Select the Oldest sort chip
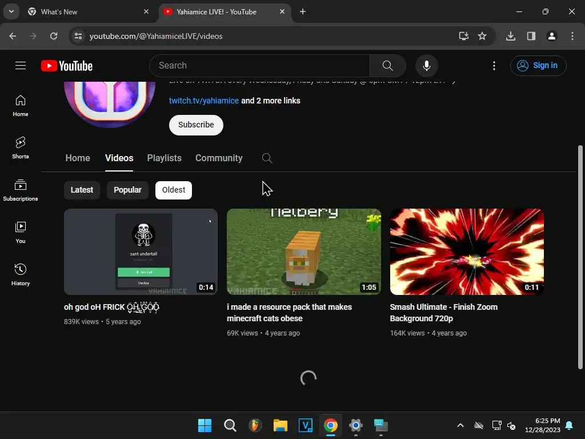The height and width of the screenshot is (439, 585). coord(174,190)
